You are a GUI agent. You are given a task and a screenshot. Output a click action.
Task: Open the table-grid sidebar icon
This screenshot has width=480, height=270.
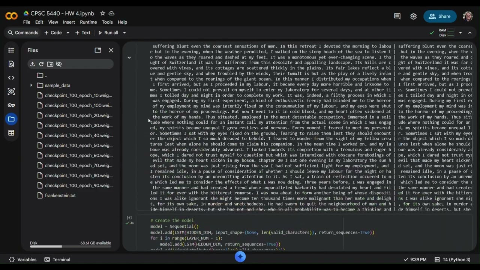coord(11,133)
